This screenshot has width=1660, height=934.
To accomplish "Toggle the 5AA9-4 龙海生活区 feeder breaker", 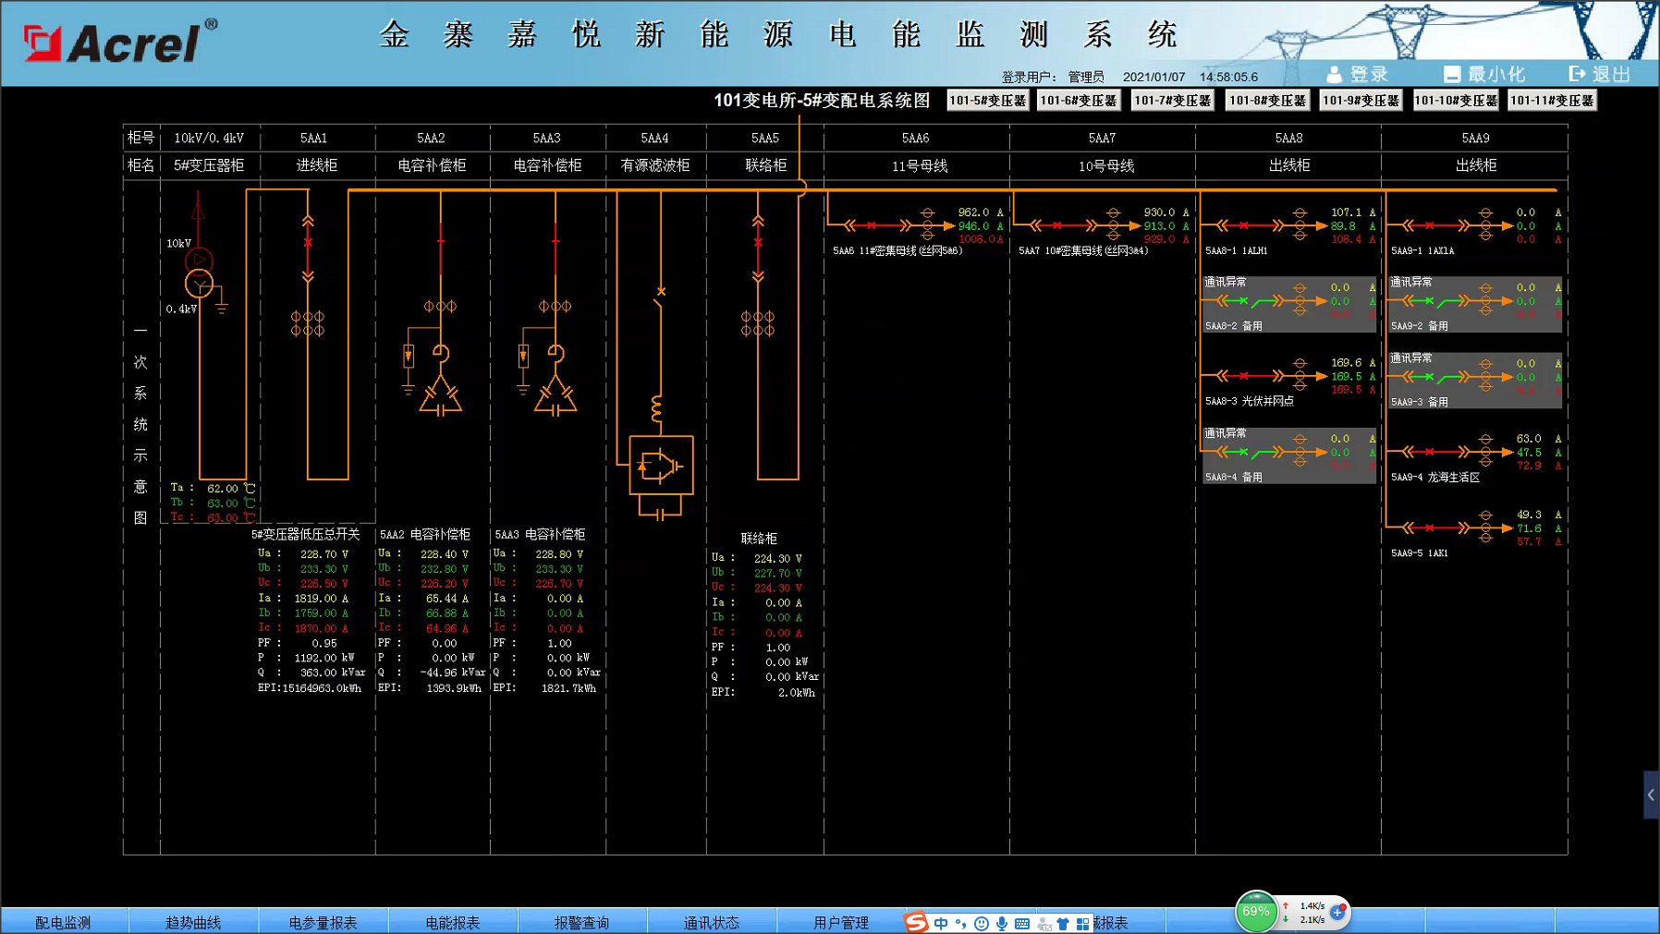I will click(x=1429, y=452).
